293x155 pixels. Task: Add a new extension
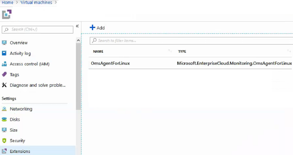pyautogui.click(x=97, y=28)
